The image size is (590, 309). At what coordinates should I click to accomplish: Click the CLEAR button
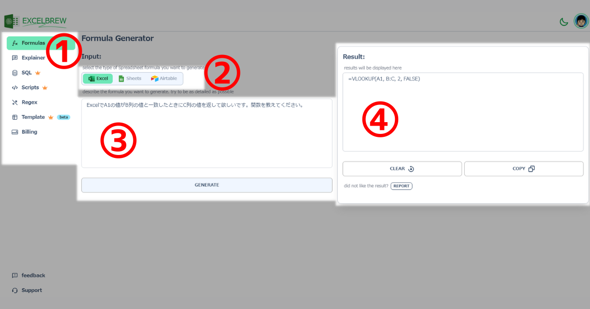coord(402,169)
